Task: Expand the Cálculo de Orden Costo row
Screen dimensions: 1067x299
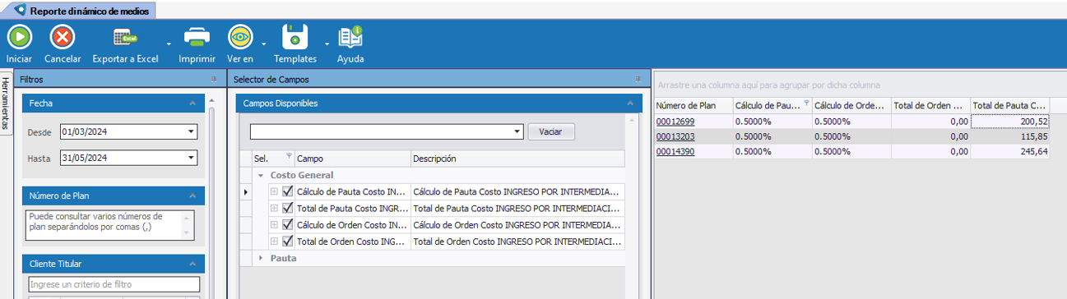Action: coord(274,224)
